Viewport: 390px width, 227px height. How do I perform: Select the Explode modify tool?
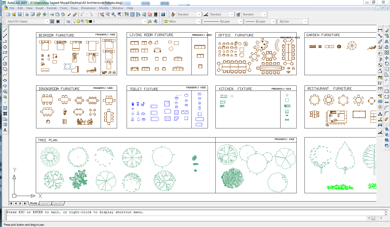pyautogui.click(x=387, y=119)
